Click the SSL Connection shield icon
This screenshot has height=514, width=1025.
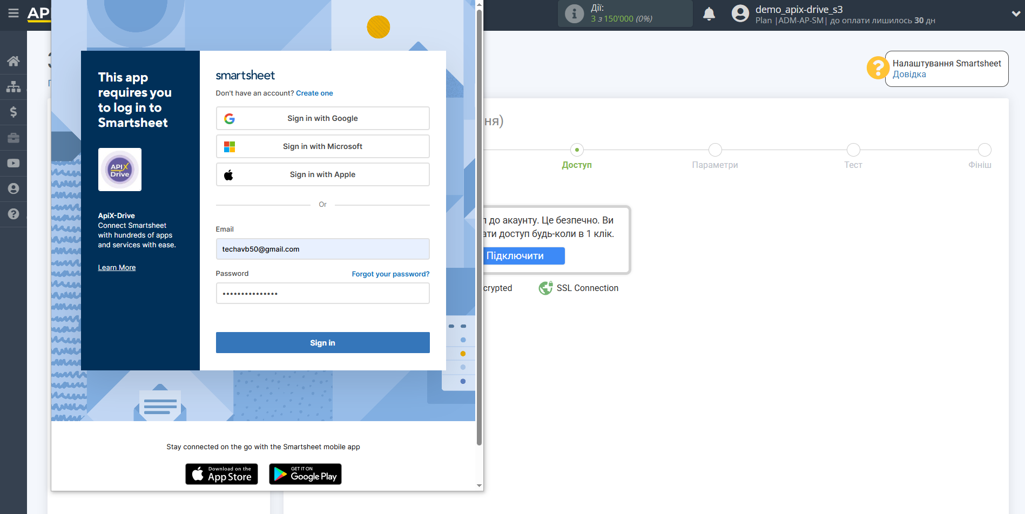[x=545, y=288]
